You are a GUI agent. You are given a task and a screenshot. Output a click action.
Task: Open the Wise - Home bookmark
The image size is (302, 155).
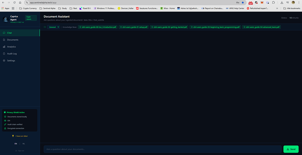point(168,8)
